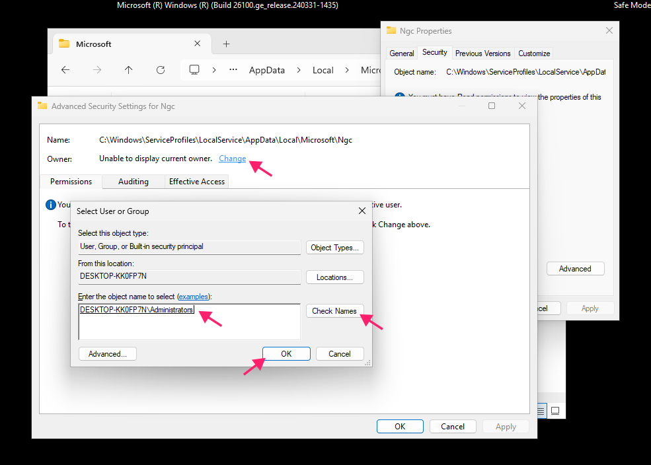Click the object type field

189,247
